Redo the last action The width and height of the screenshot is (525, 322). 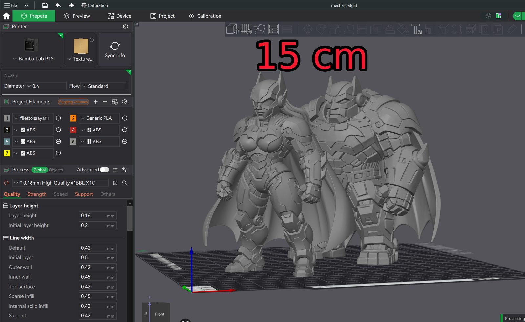[x=71, y=5]
